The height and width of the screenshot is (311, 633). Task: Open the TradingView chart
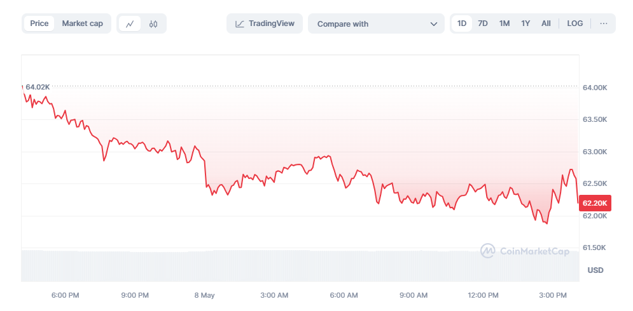tap(265, 23)
